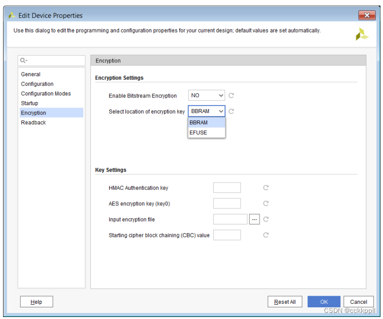
Task: Click the Enable Bitstream Encryption label
Action: 143,96
